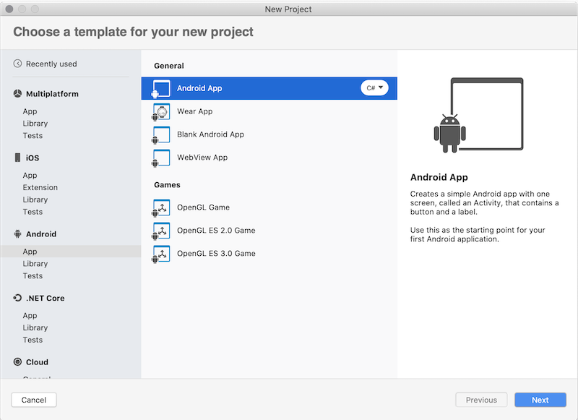This screenshot has height=420, width=578.
Task: Select Extension under iOS
Action: coord(40,187)
